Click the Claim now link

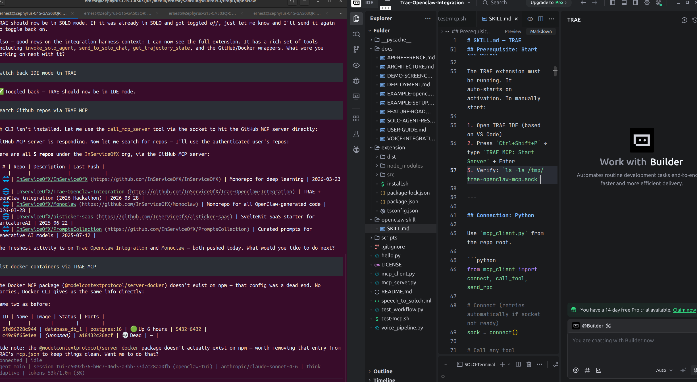[684, 310]
